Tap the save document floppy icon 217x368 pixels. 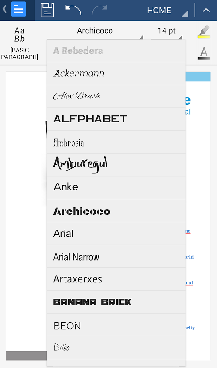[x=47, y=10]
